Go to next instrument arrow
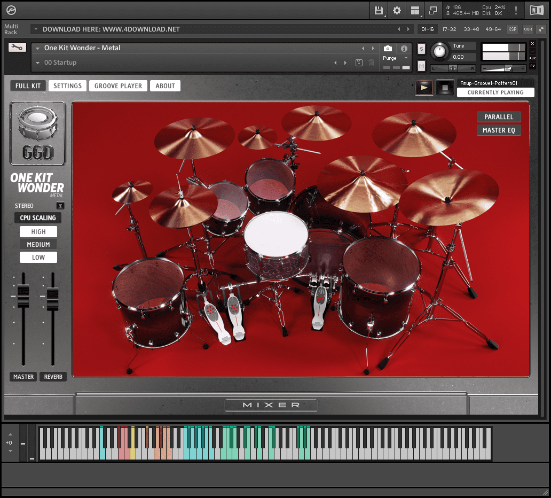The image size is (551, 498). (x=373, y=49)
